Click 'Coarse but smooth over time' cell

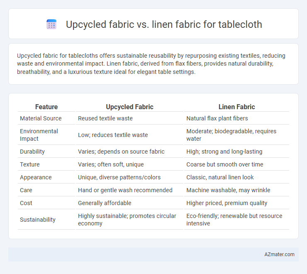[225, 164]
